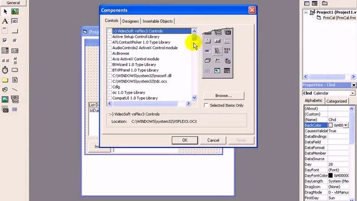This screenshot has width=357, height=201.
Task: Select the ListBox control tool
Action: [x=15, y=50]
